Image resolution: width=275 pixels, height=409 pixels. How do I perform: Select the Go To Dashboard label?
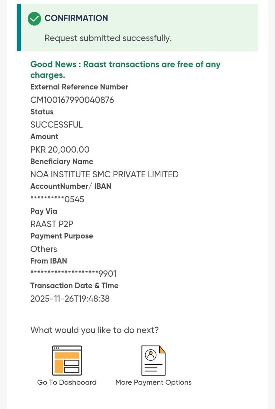coord(67,382)
